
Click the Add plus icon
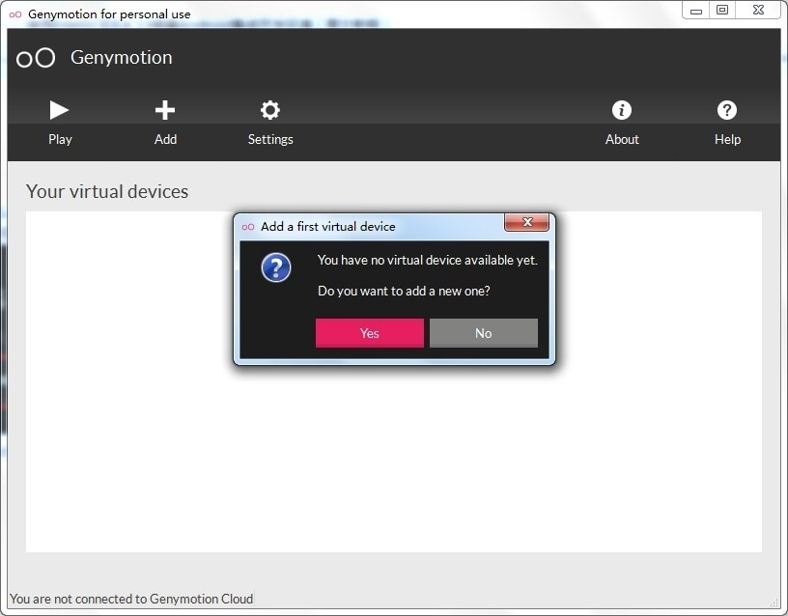point(165,110)
